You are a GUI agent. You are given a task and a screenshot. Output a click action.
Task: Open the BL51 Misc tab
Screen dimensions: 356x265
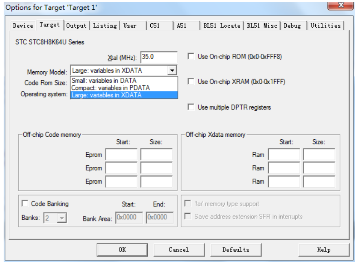(262, 26)
